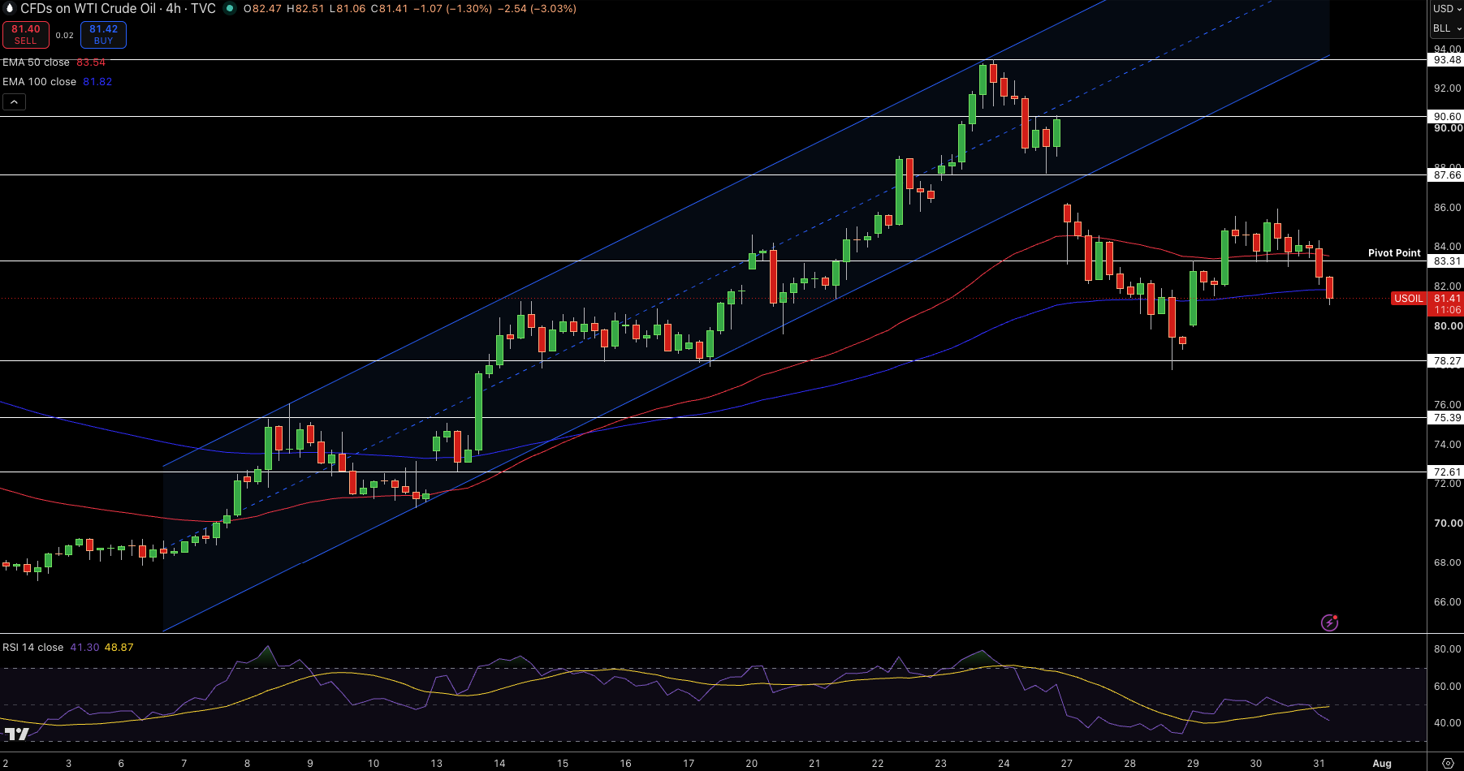Click the Pivot Point label

(x=1394, y=253)
